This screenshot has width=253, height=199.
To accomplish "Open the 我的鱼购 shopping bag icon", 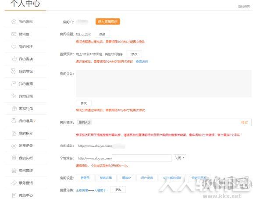I will click(x=14, y=84).
